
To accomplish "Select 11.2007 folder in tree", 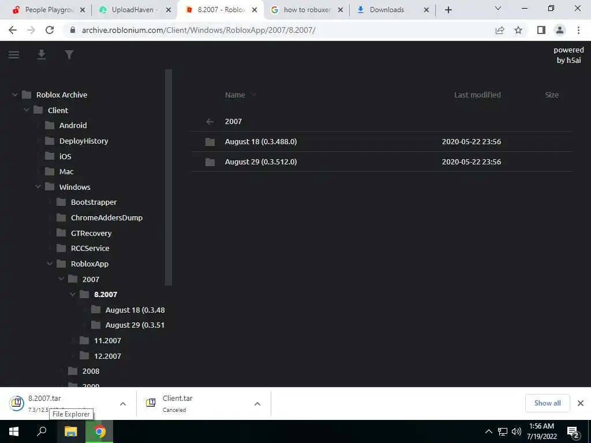I will 107,340.
